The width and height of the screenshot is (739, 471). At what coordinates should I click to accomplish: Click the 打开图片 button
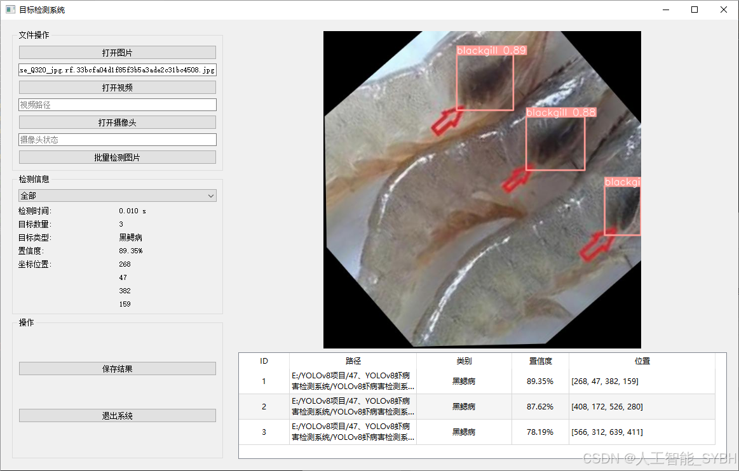pos(118,53)
